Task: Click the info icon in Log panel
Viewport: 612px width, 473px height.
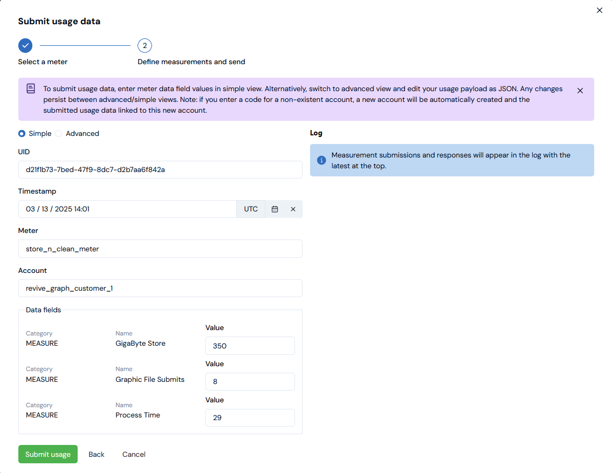Action: click(321, 160)
